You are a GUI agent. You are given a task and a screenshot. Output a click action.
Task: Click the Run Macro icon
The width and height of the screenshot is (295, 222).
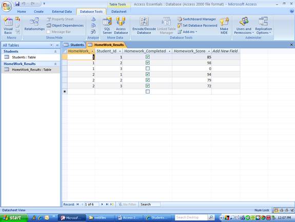[17, 19]
